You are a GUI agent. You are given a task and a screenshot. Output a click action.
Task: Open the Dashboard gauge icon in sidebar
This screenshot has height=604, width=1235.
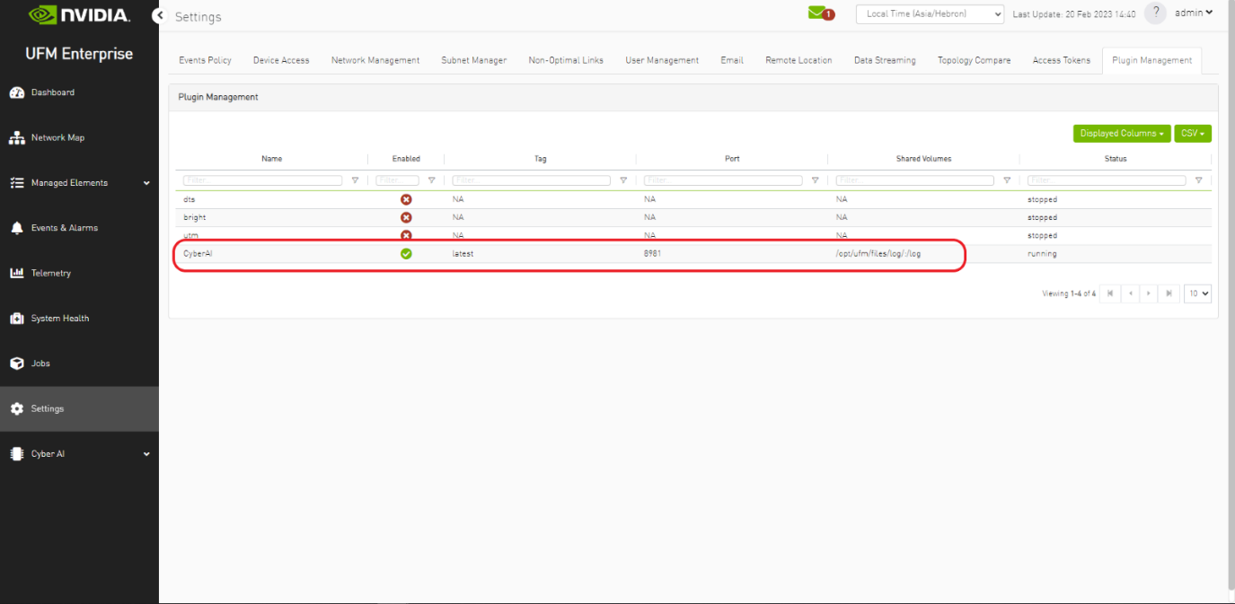pyautogui.click(x=16, y=92)
